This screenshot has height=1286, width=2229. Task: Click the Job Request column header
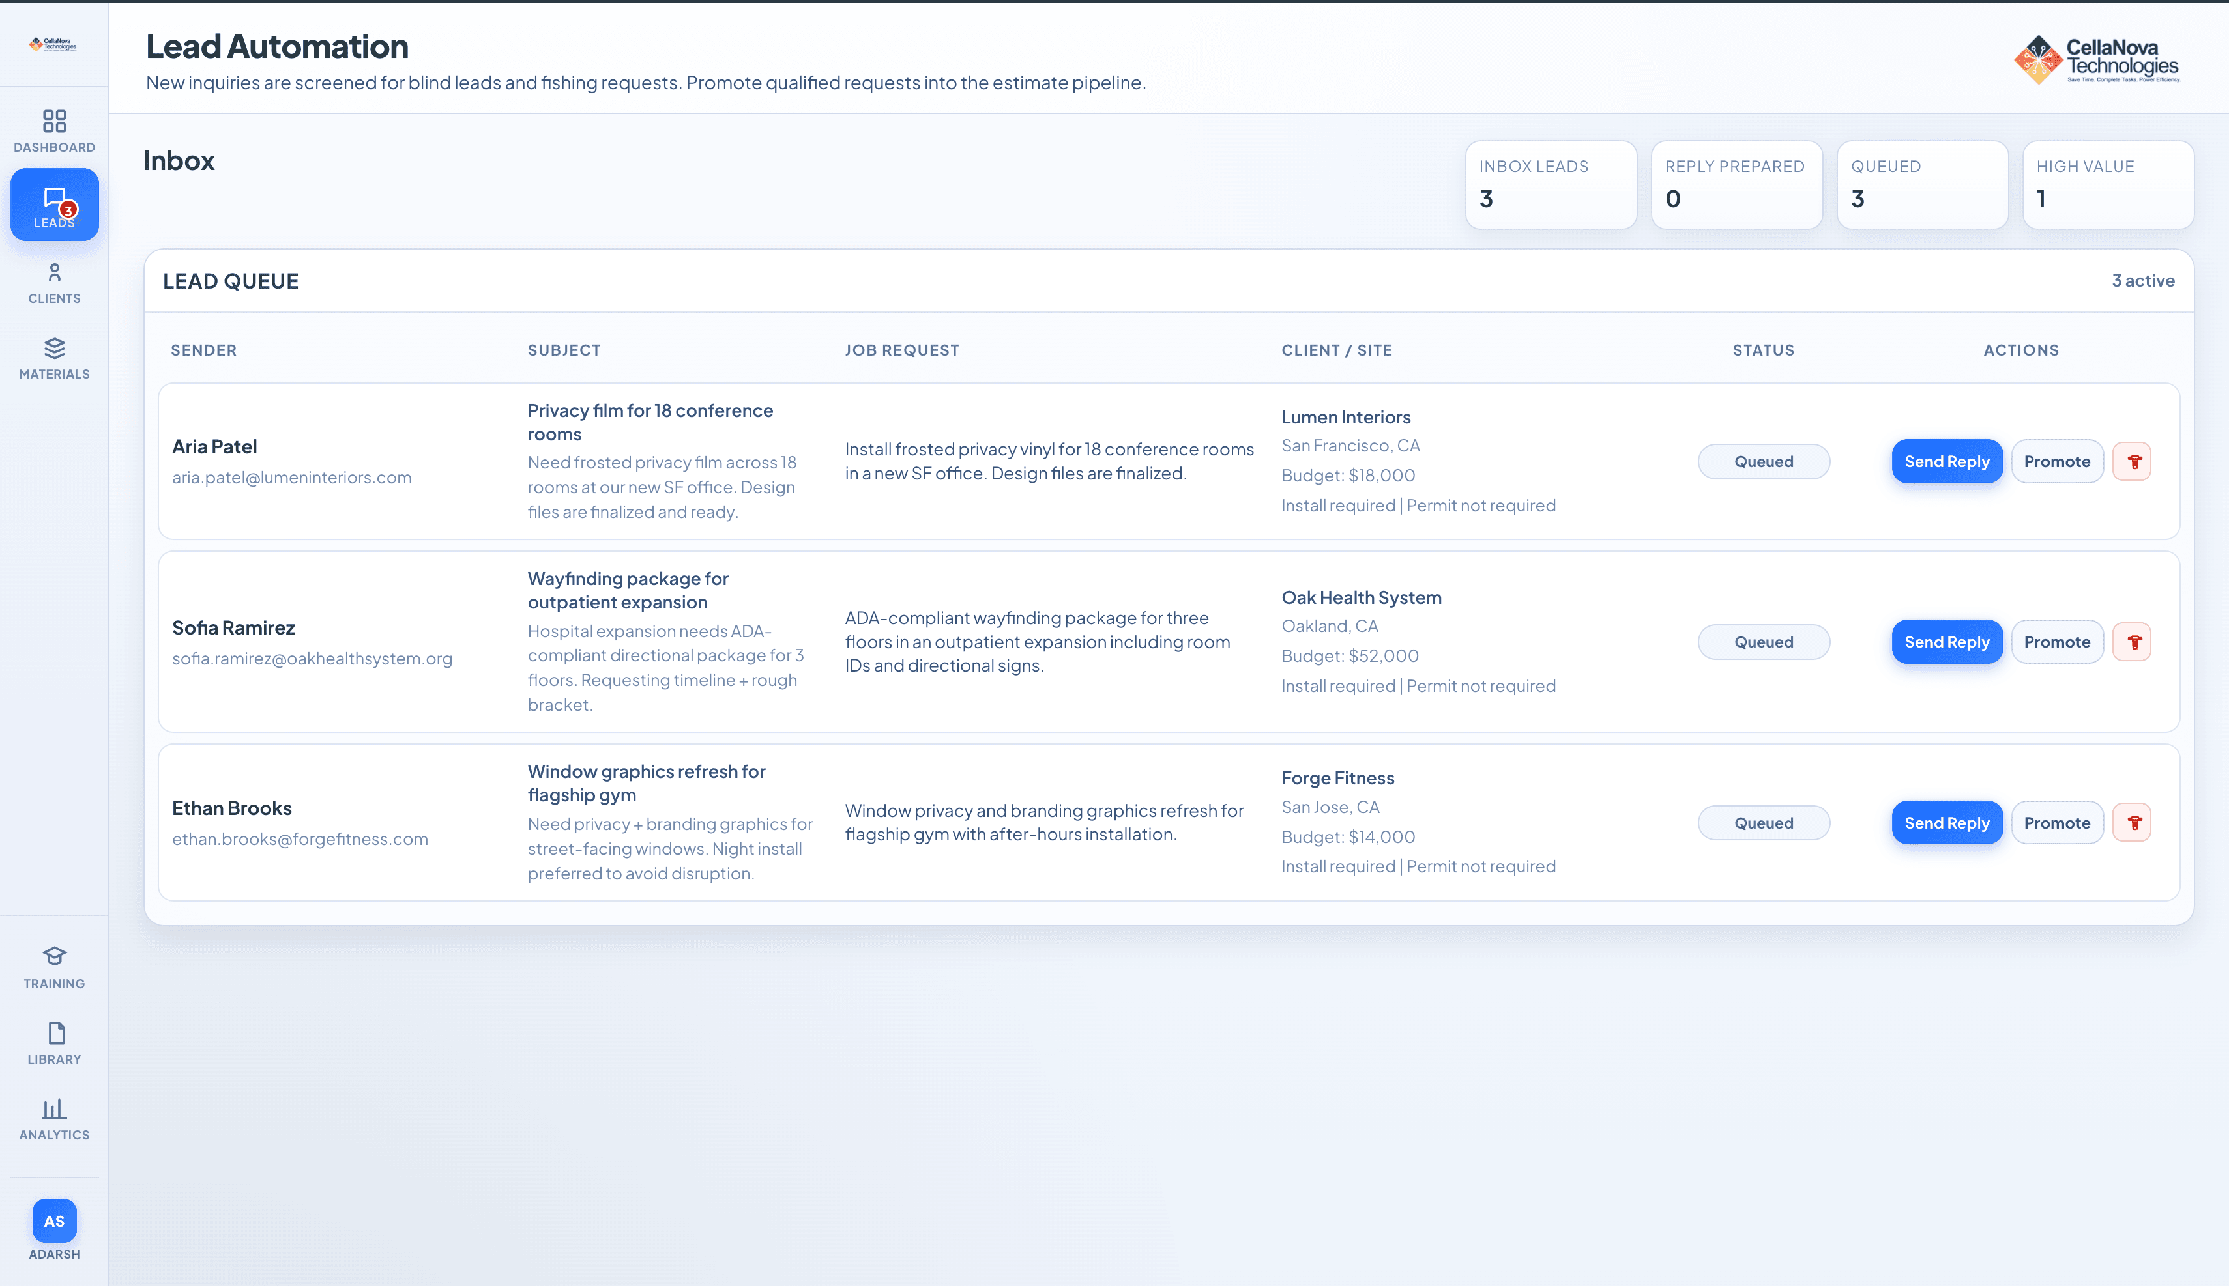(901, 350)
